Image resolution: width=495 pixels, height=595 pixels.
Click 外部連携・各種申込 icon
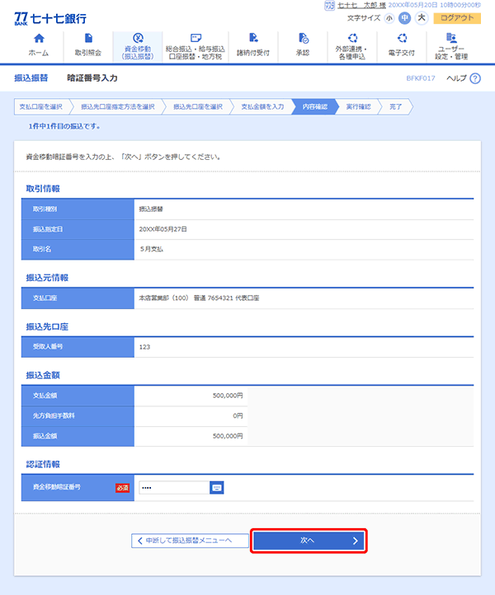(352, 38)
